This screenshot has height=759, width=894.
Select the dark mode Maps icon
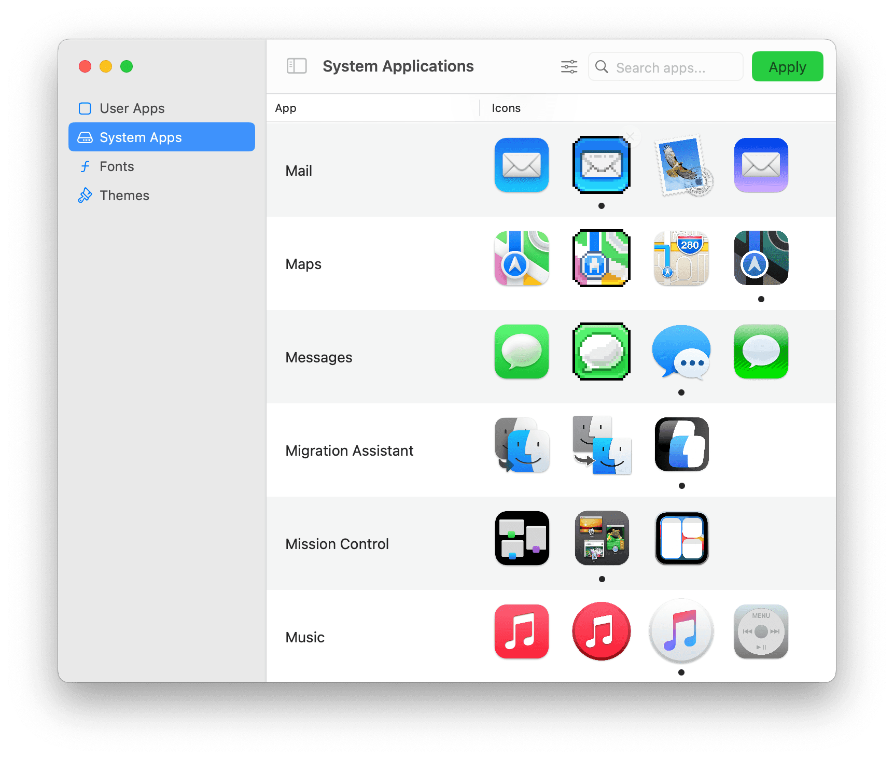pos(761,258)
